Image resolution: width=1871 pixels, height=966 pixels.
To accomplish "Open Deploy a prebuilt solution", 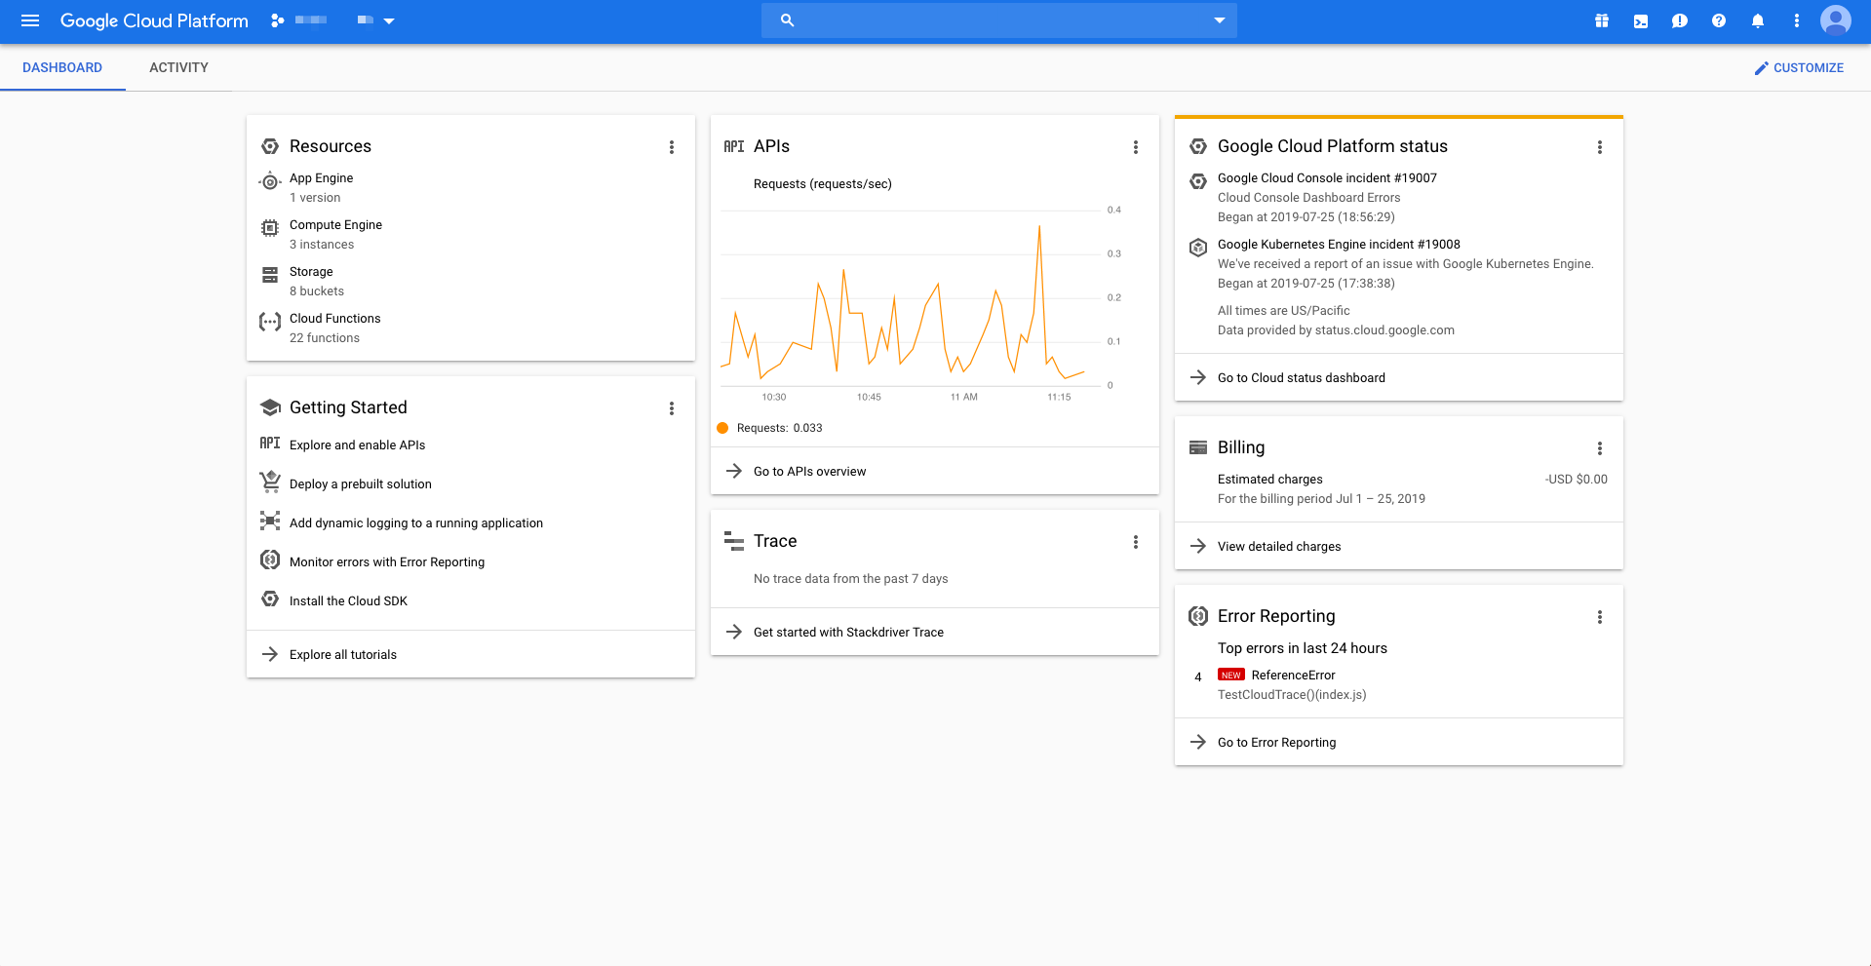I will click(x=361, y=484).
